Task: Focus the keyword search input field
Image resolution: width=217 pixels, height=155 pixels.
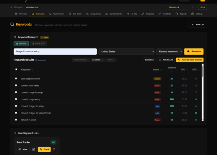Action: [x=55, y=52]
